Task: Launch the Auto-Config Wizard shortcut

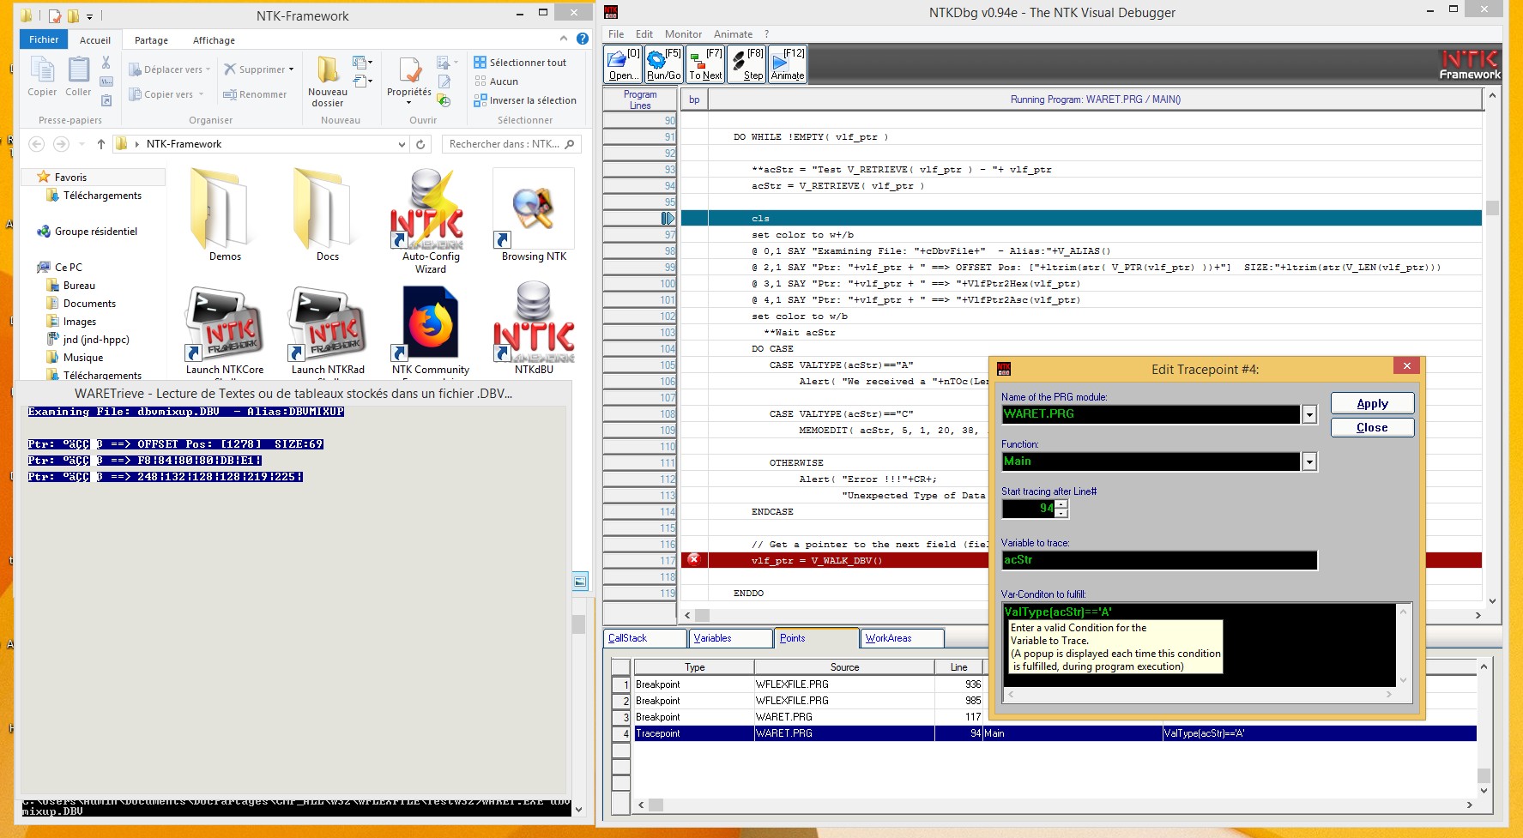Action: tap(431, 221)
